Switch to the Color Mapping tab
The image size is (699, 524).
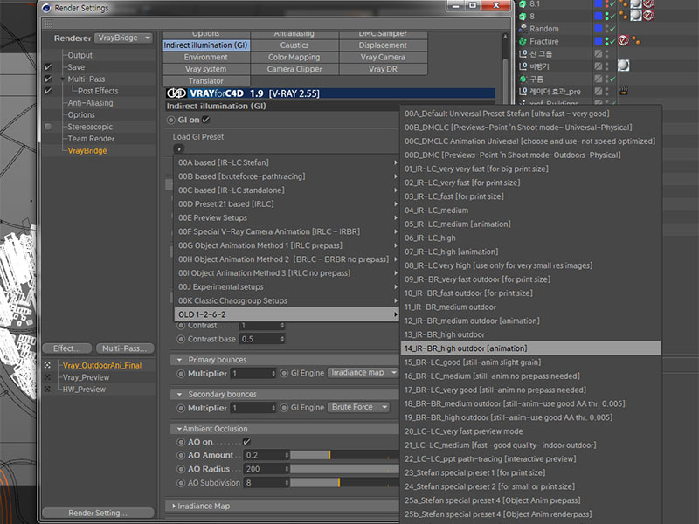(x=294, y=58)
